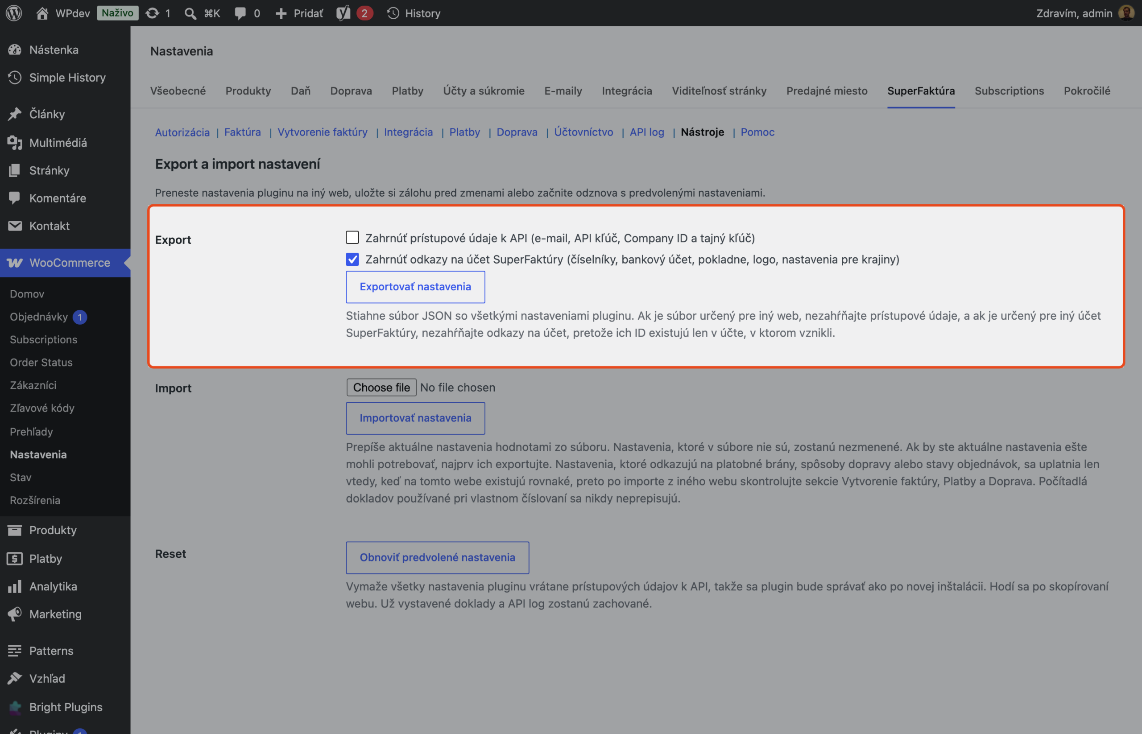The height and width of the screenshot is (734, 1142).
Task: Open the API log section link
Action: pyautogui.click(x=646, y=132)
